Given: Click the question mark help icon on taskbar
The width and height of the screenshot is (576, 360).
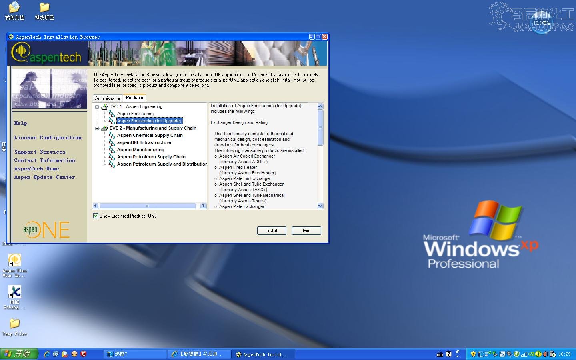Looking at the screenshot, I should (449, 354).
